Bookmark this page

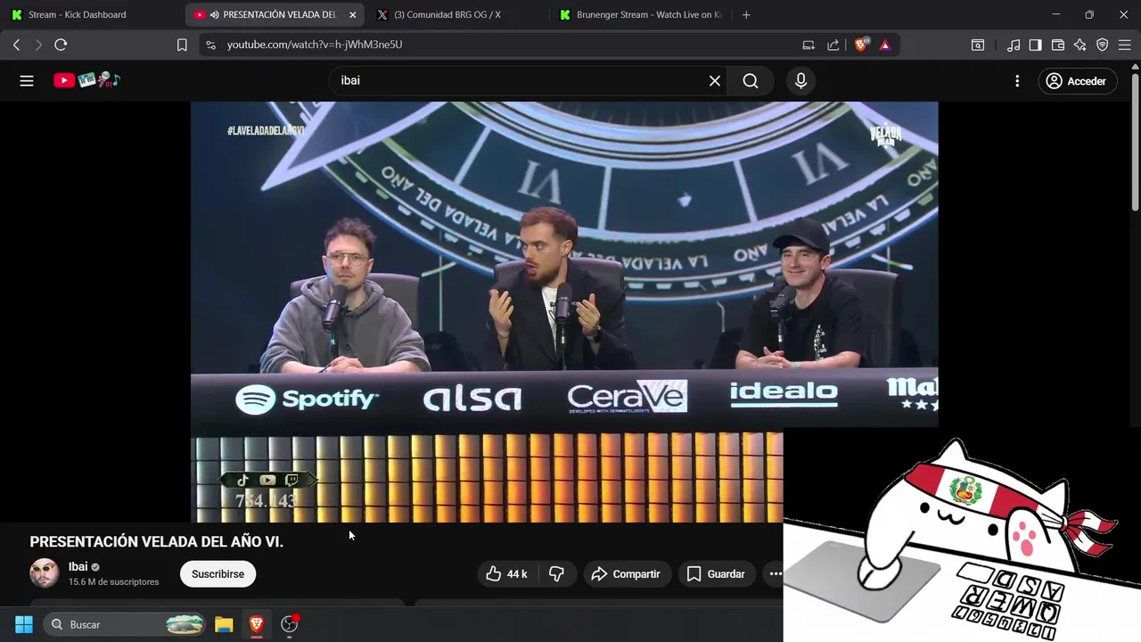(182, 45)
